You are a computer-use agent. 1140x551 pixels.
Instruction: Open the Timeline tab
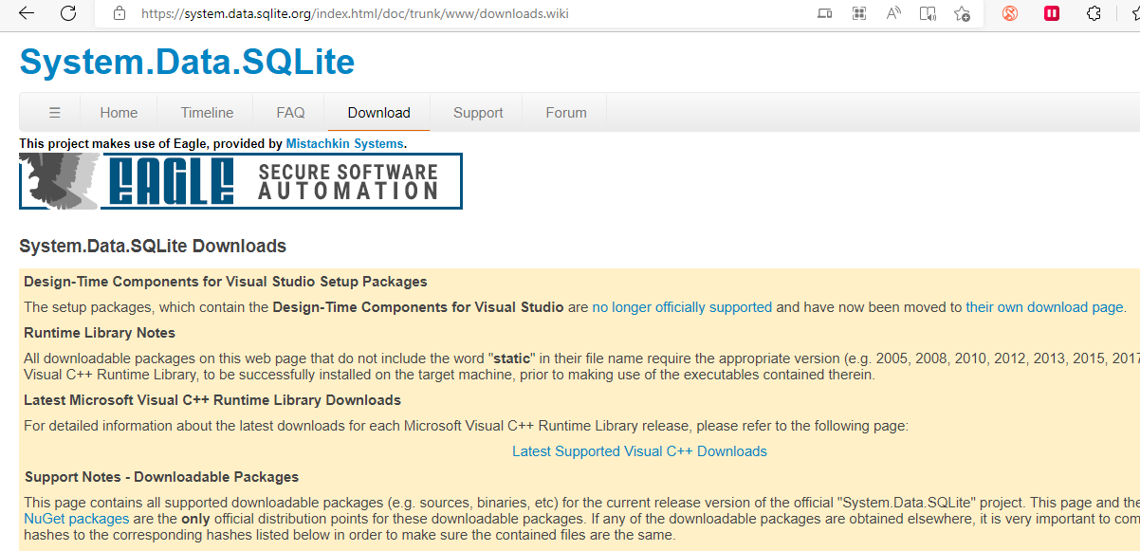(x=207, y=112)
